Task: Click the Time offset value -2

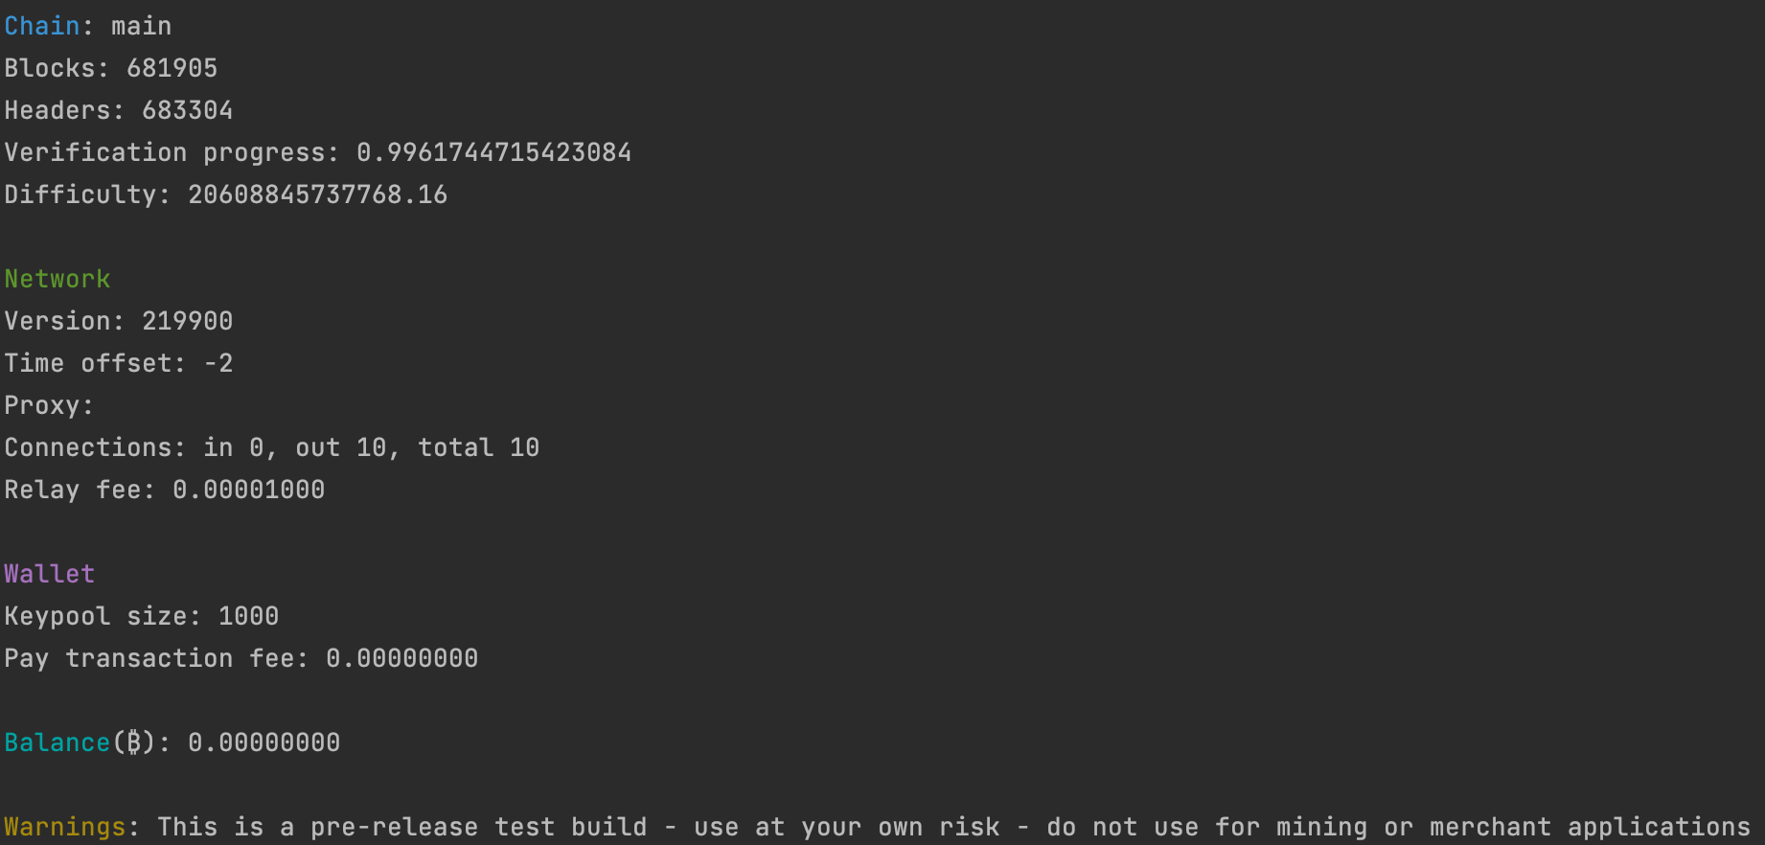Action: 218,363
